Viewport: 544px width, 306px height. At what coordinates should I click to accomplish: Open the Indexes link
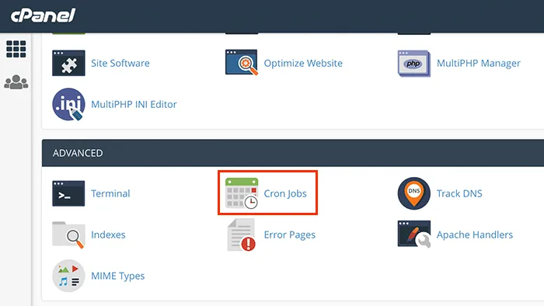[108, 235]
